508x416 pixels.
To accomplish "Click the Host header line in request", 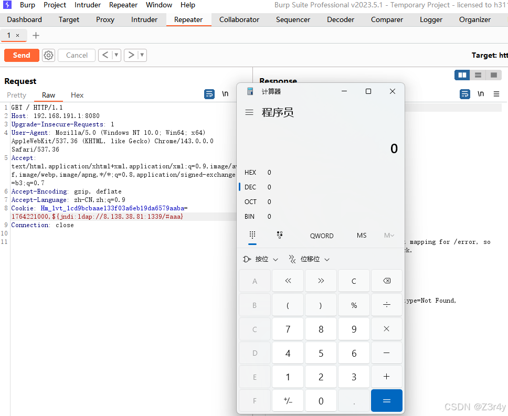I will 56,116.
